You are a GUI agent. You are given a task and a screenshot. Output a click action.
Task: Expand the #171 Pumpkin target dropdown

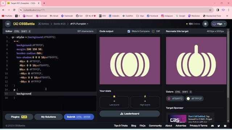[x=79, y=24]
